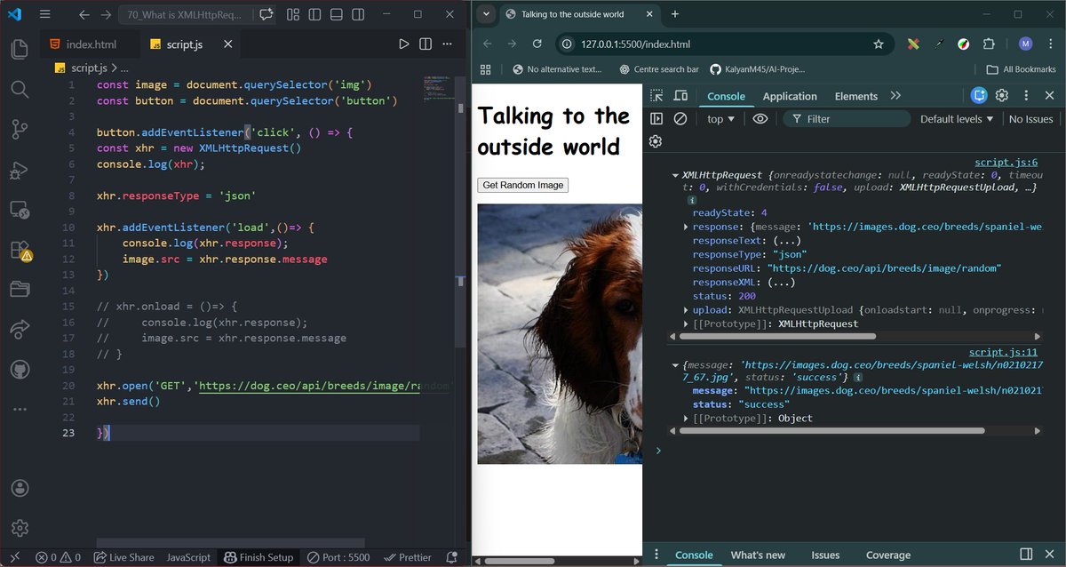
Task: Bookmark this page with star icon
Action: click(879, 44)
